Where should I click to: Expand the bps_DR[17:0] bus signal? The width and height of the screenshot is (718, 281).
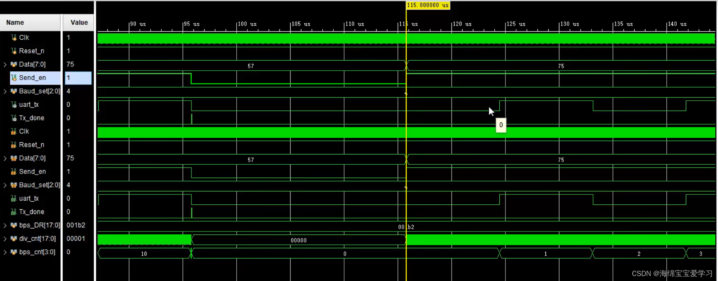click(x=5, y=225)
